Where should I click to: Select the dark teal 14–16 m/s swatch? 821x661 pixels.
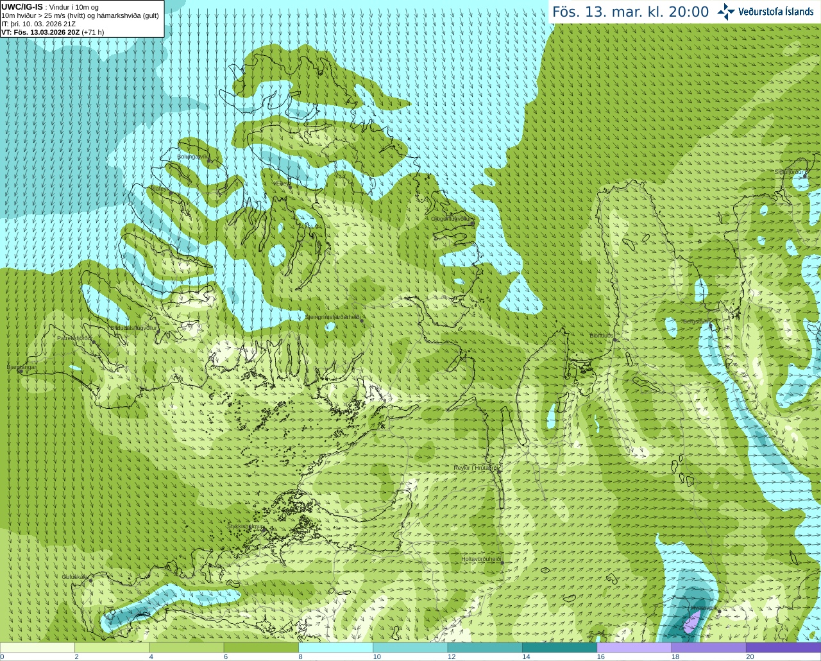click(559, 648)
